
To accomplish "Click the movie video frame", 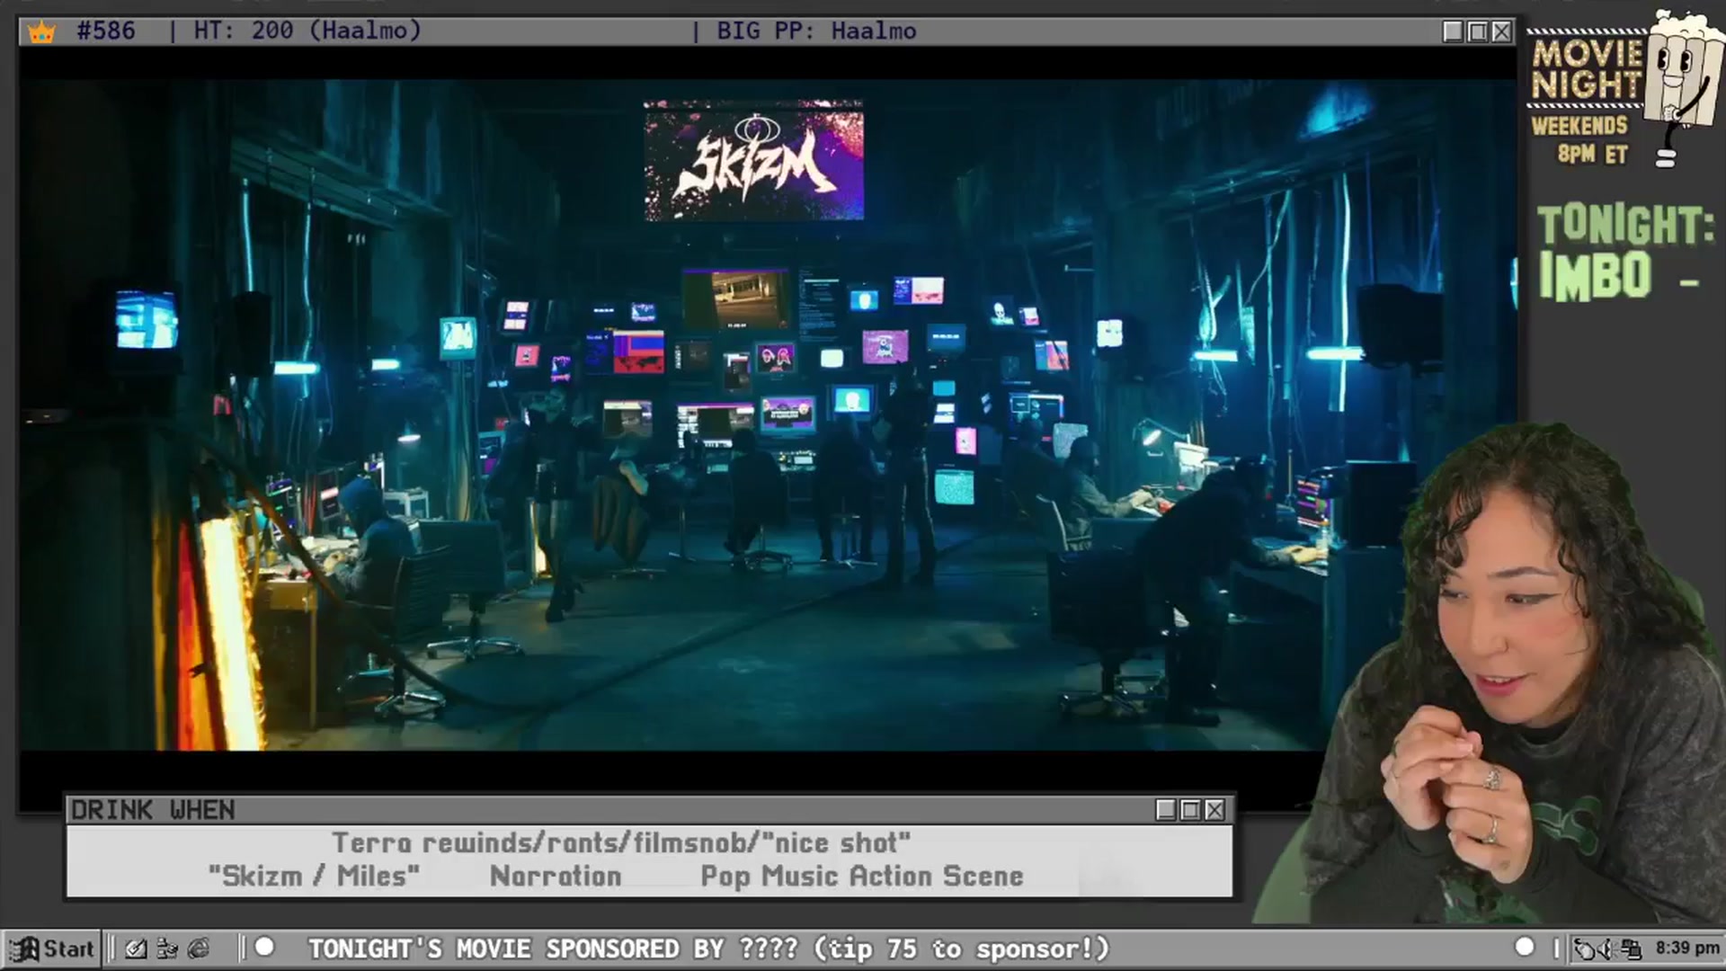I will 767,414.
